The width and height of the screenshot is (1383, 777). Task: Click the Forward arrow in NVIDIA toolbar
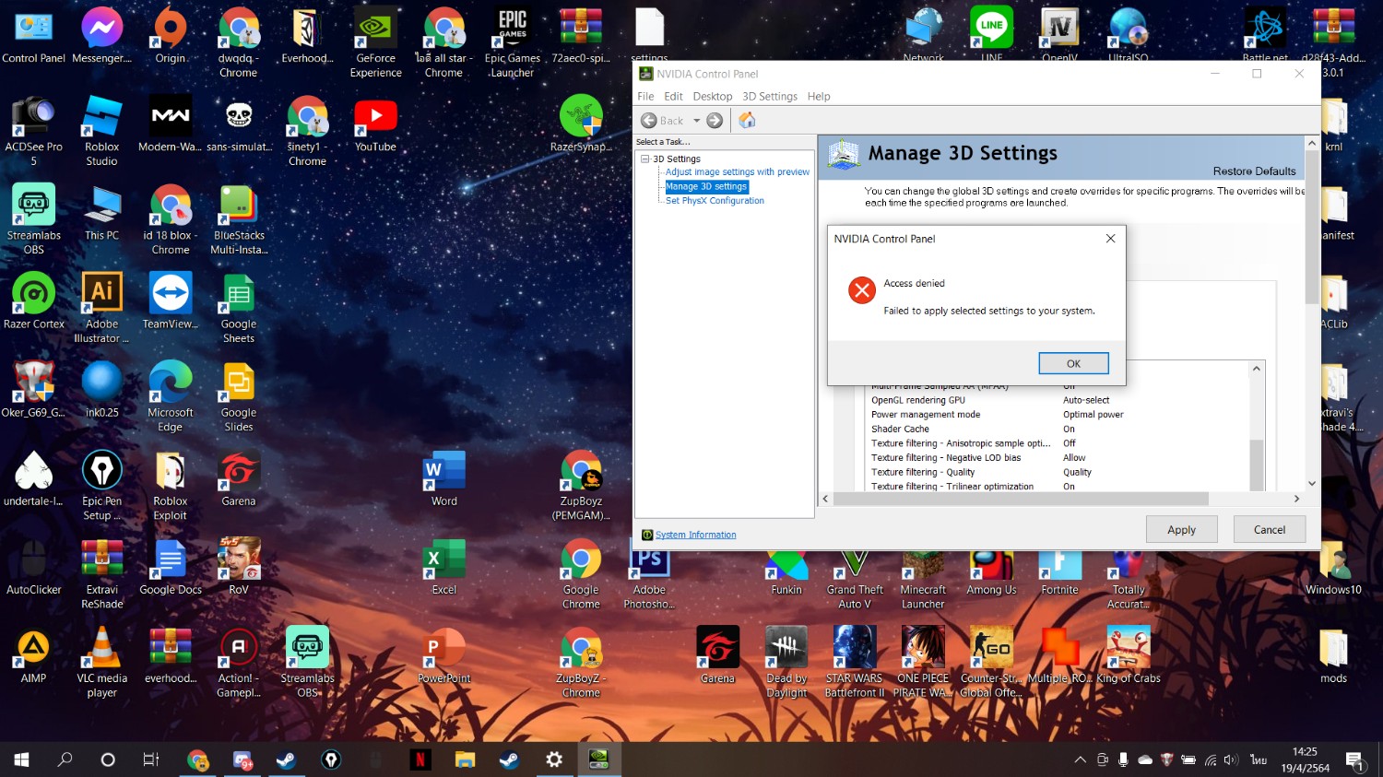point(715,121)
